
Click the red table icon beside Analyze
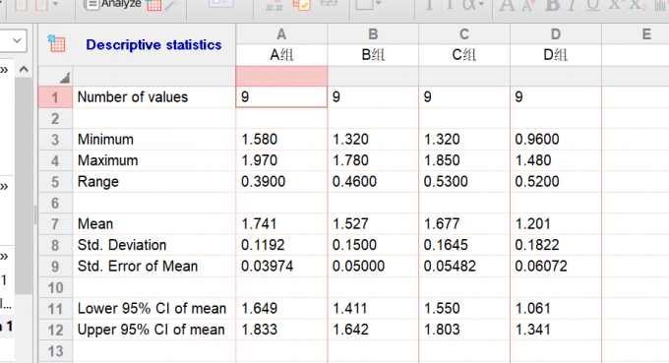point(153,5)
